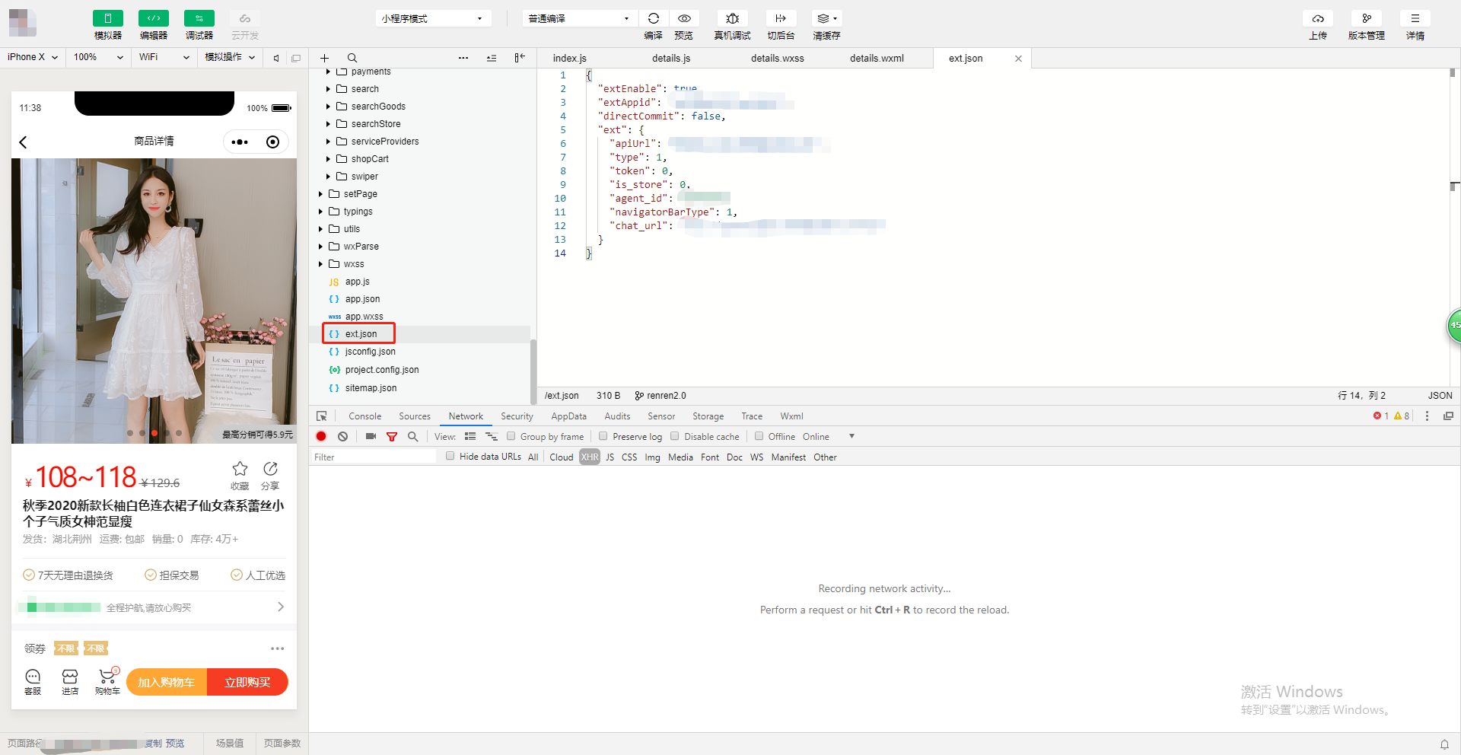
Task: Open the iPhone X device dropdown
Action: click(x=33, y=57)
